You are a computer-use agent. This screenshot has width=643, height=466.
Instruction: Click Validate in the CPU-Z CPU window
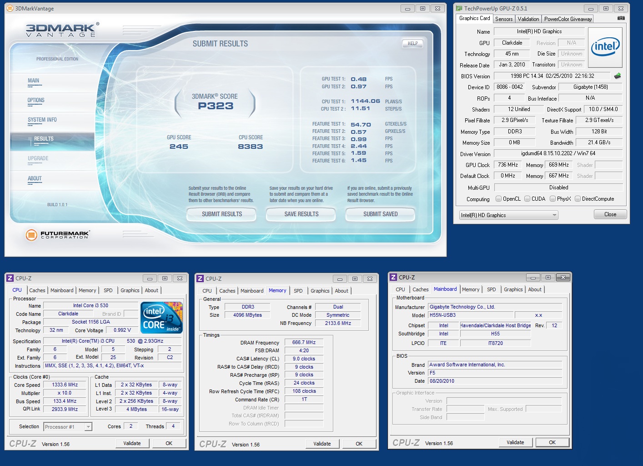pos(132,443)
